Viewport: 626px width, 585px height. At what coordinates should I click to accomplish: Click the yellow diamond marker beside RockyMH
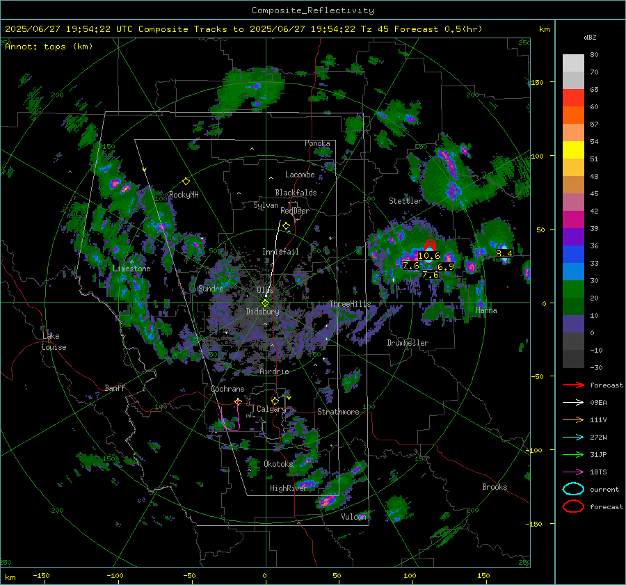point(186,182)
